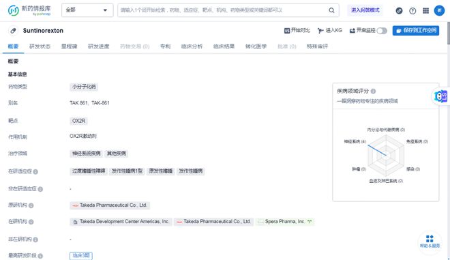Click info icon next to 原研机构

click(31, 205)
